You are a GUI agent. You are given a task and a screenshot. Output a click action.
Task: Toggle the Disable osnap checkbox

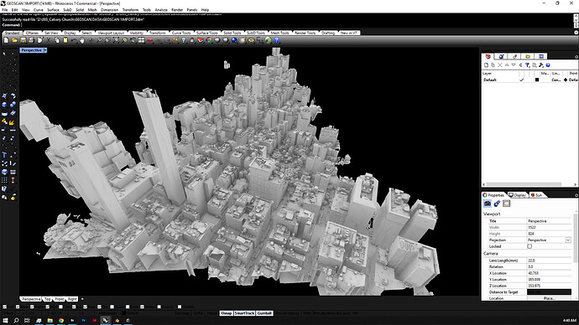180,307
